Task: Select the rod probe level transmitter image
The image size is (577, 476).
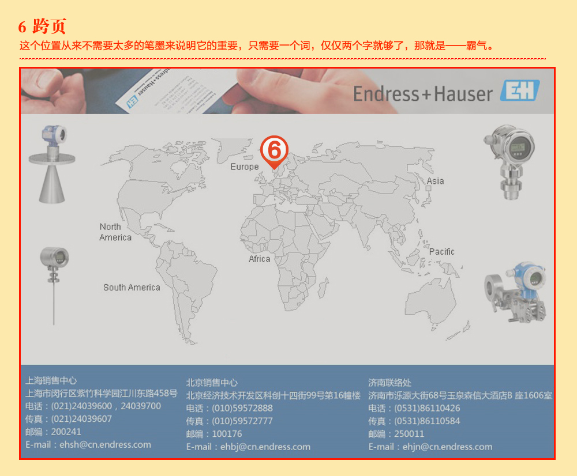Action: pos(54,282)
